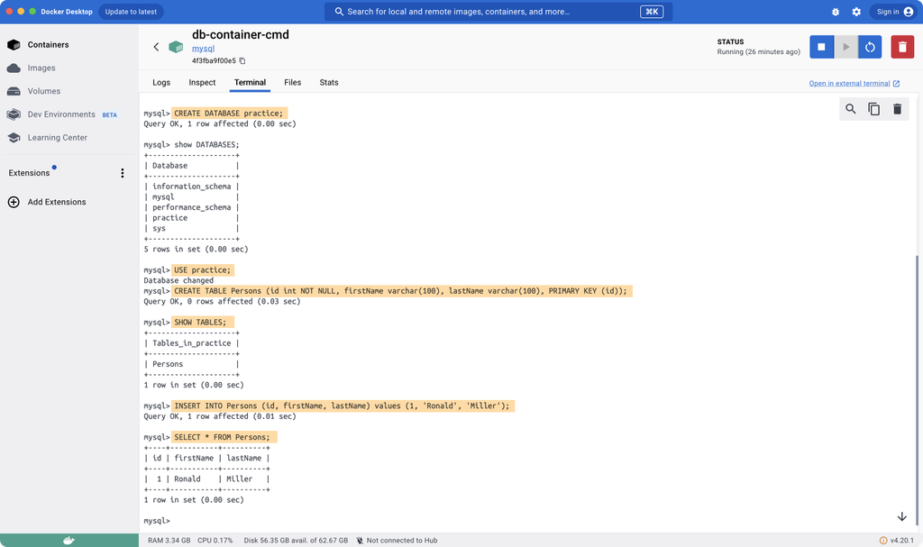Image resolution: width=923 pixels, height=547 pixels.
Task: Select Containers in the sidebar
Action: coord(48,44)
